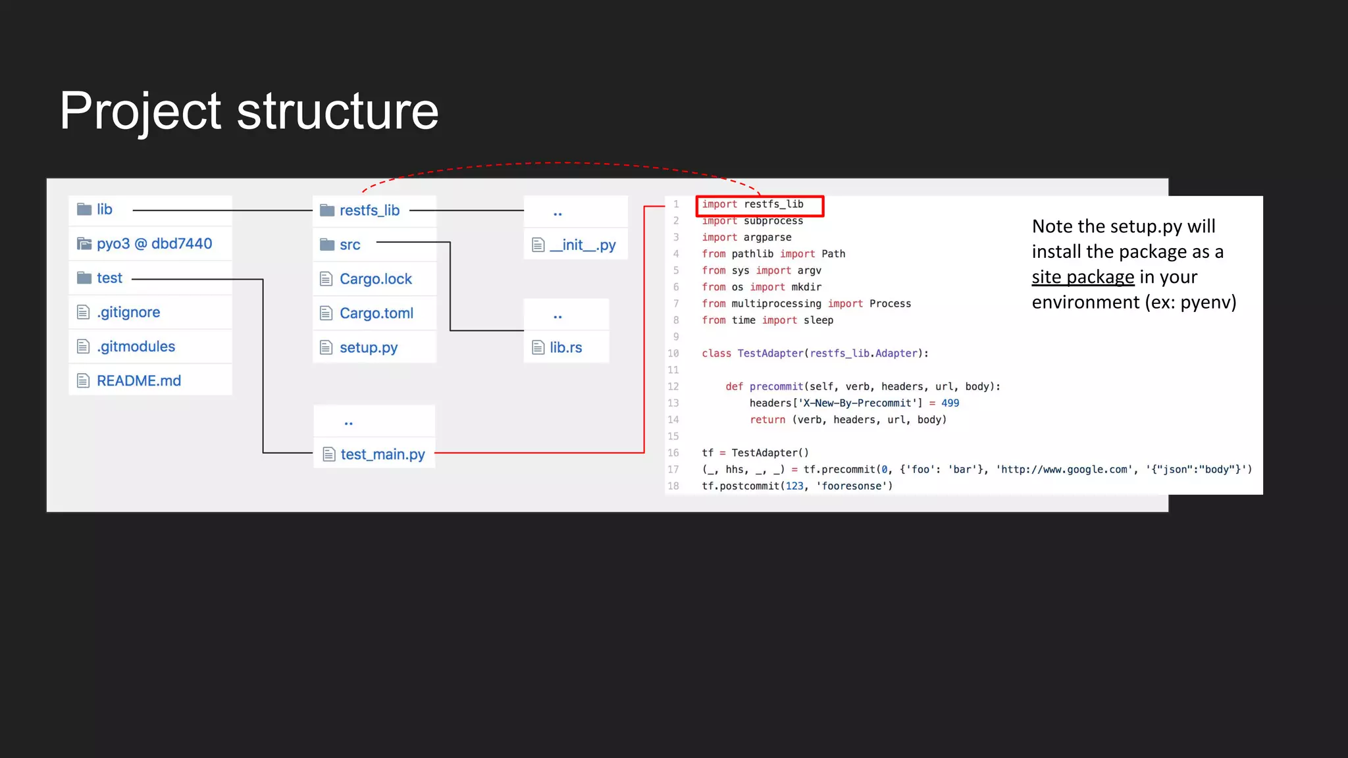Viewport: 1348px width, 758px height.
Task: Click the pyo3 submodule folder icon
Action: 84,243
